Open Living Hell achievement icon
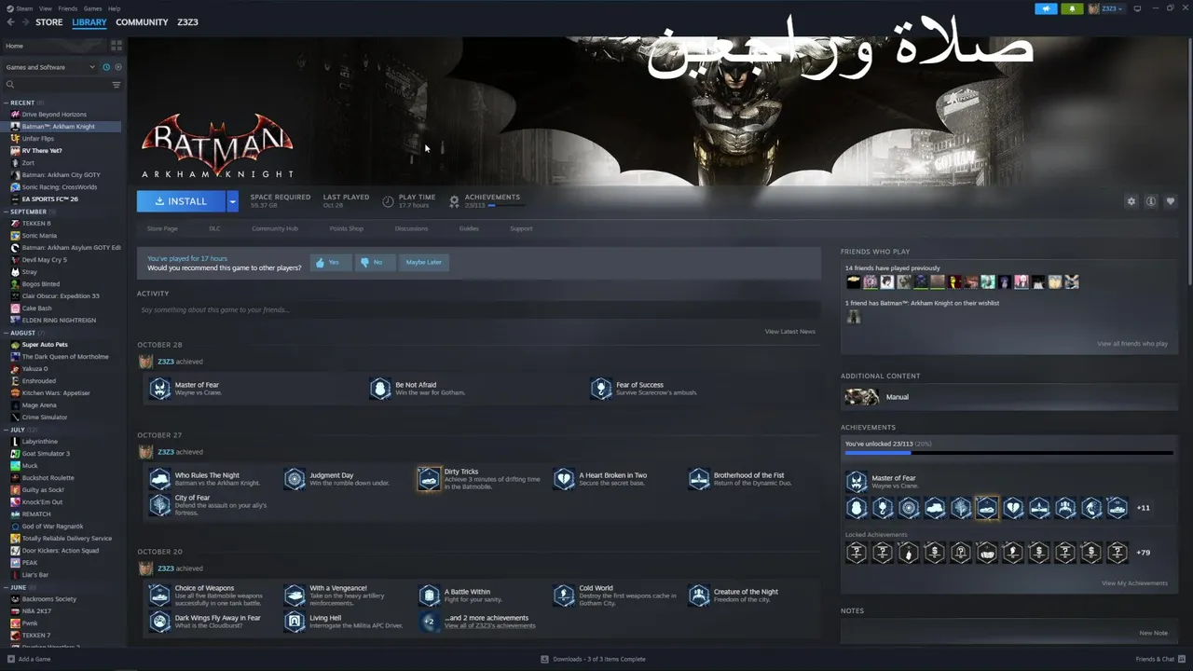The image size is (1193, 671). click(295, 622)
